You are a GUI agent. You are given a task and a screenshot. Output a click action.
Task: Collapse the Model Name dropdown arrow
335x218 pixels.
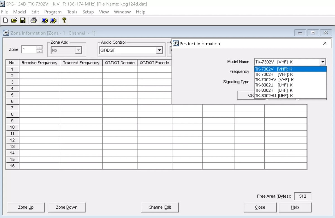(323, 62)
